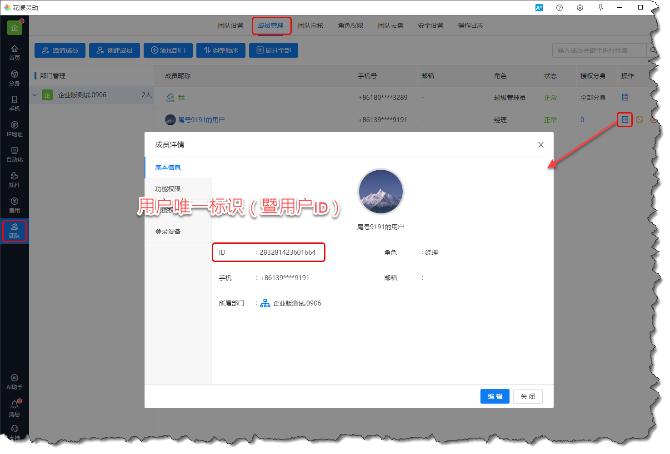Switch to 团队云盘 tab
The height and width of the screenshot is (454, 670).
pyautogui.click(x=390, y=25)
